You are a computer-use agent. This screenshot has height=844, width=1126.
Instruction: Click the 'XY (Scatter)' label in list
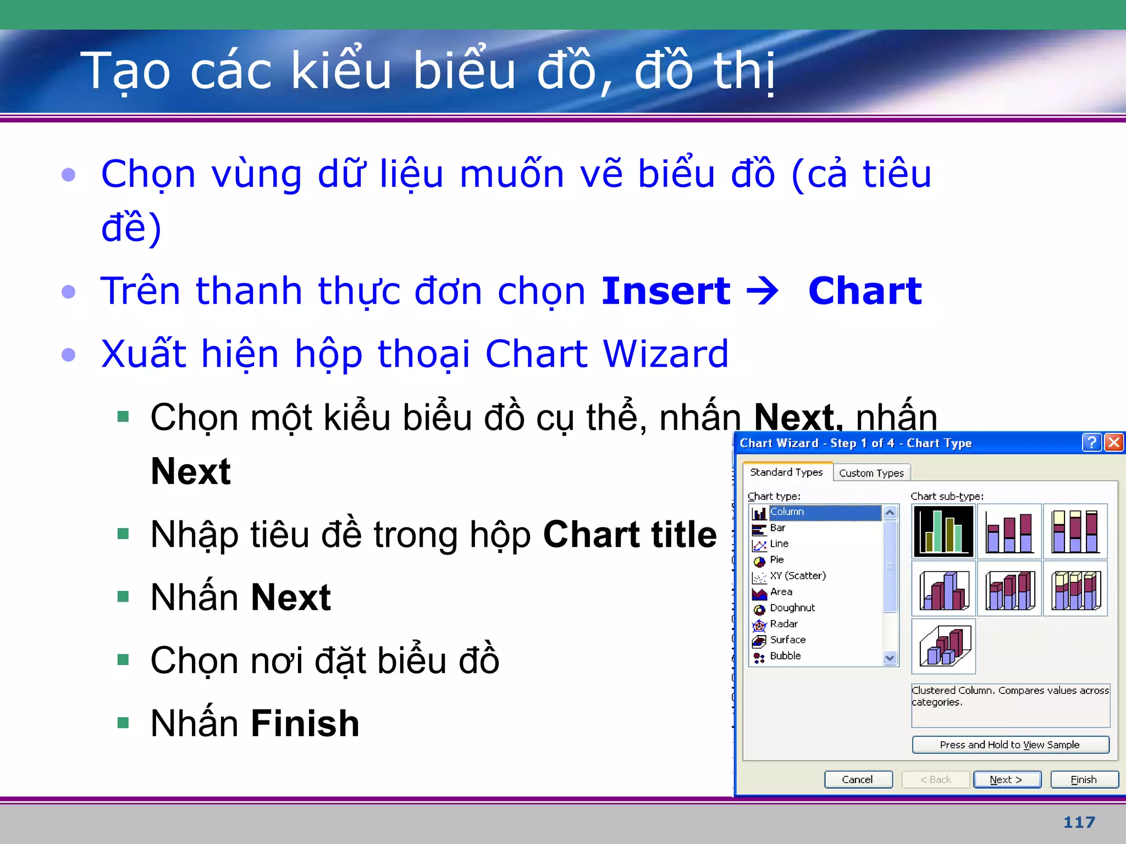(798, 575)
